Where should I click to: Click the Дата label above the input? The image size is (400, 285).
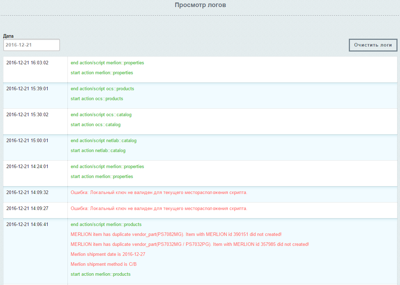(x=9, y=36)
